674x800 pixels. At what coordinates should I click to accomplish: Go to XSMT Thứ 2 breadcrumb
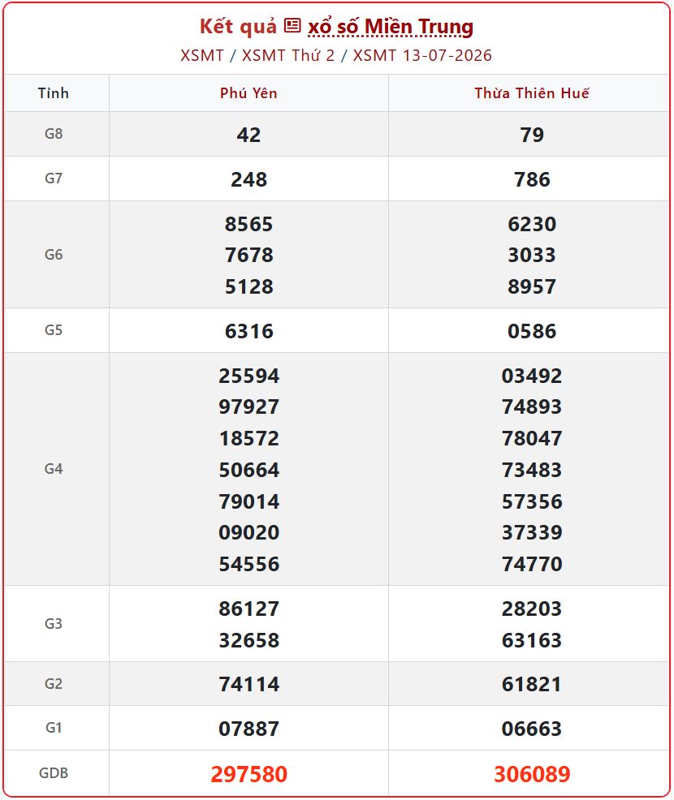288,55
